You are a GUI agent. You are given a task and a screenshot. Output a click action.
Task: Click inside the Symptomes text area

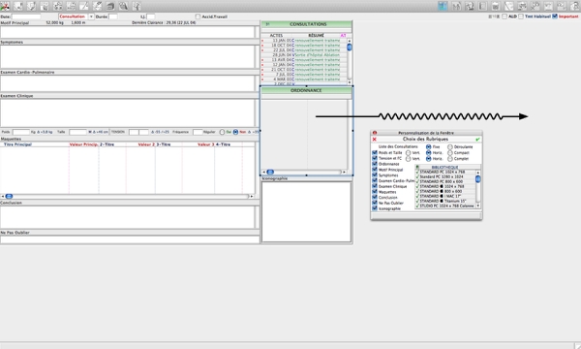128,57
